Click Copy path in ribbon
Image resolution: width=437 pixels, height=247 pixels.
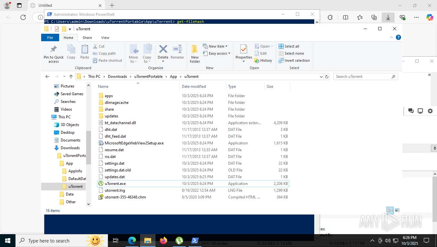point(104,53)
